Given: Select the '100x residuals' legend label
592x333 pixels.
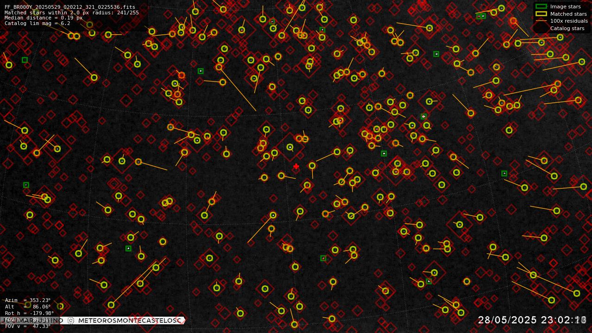Looking at the screenshot, I should tap(569, 21).
